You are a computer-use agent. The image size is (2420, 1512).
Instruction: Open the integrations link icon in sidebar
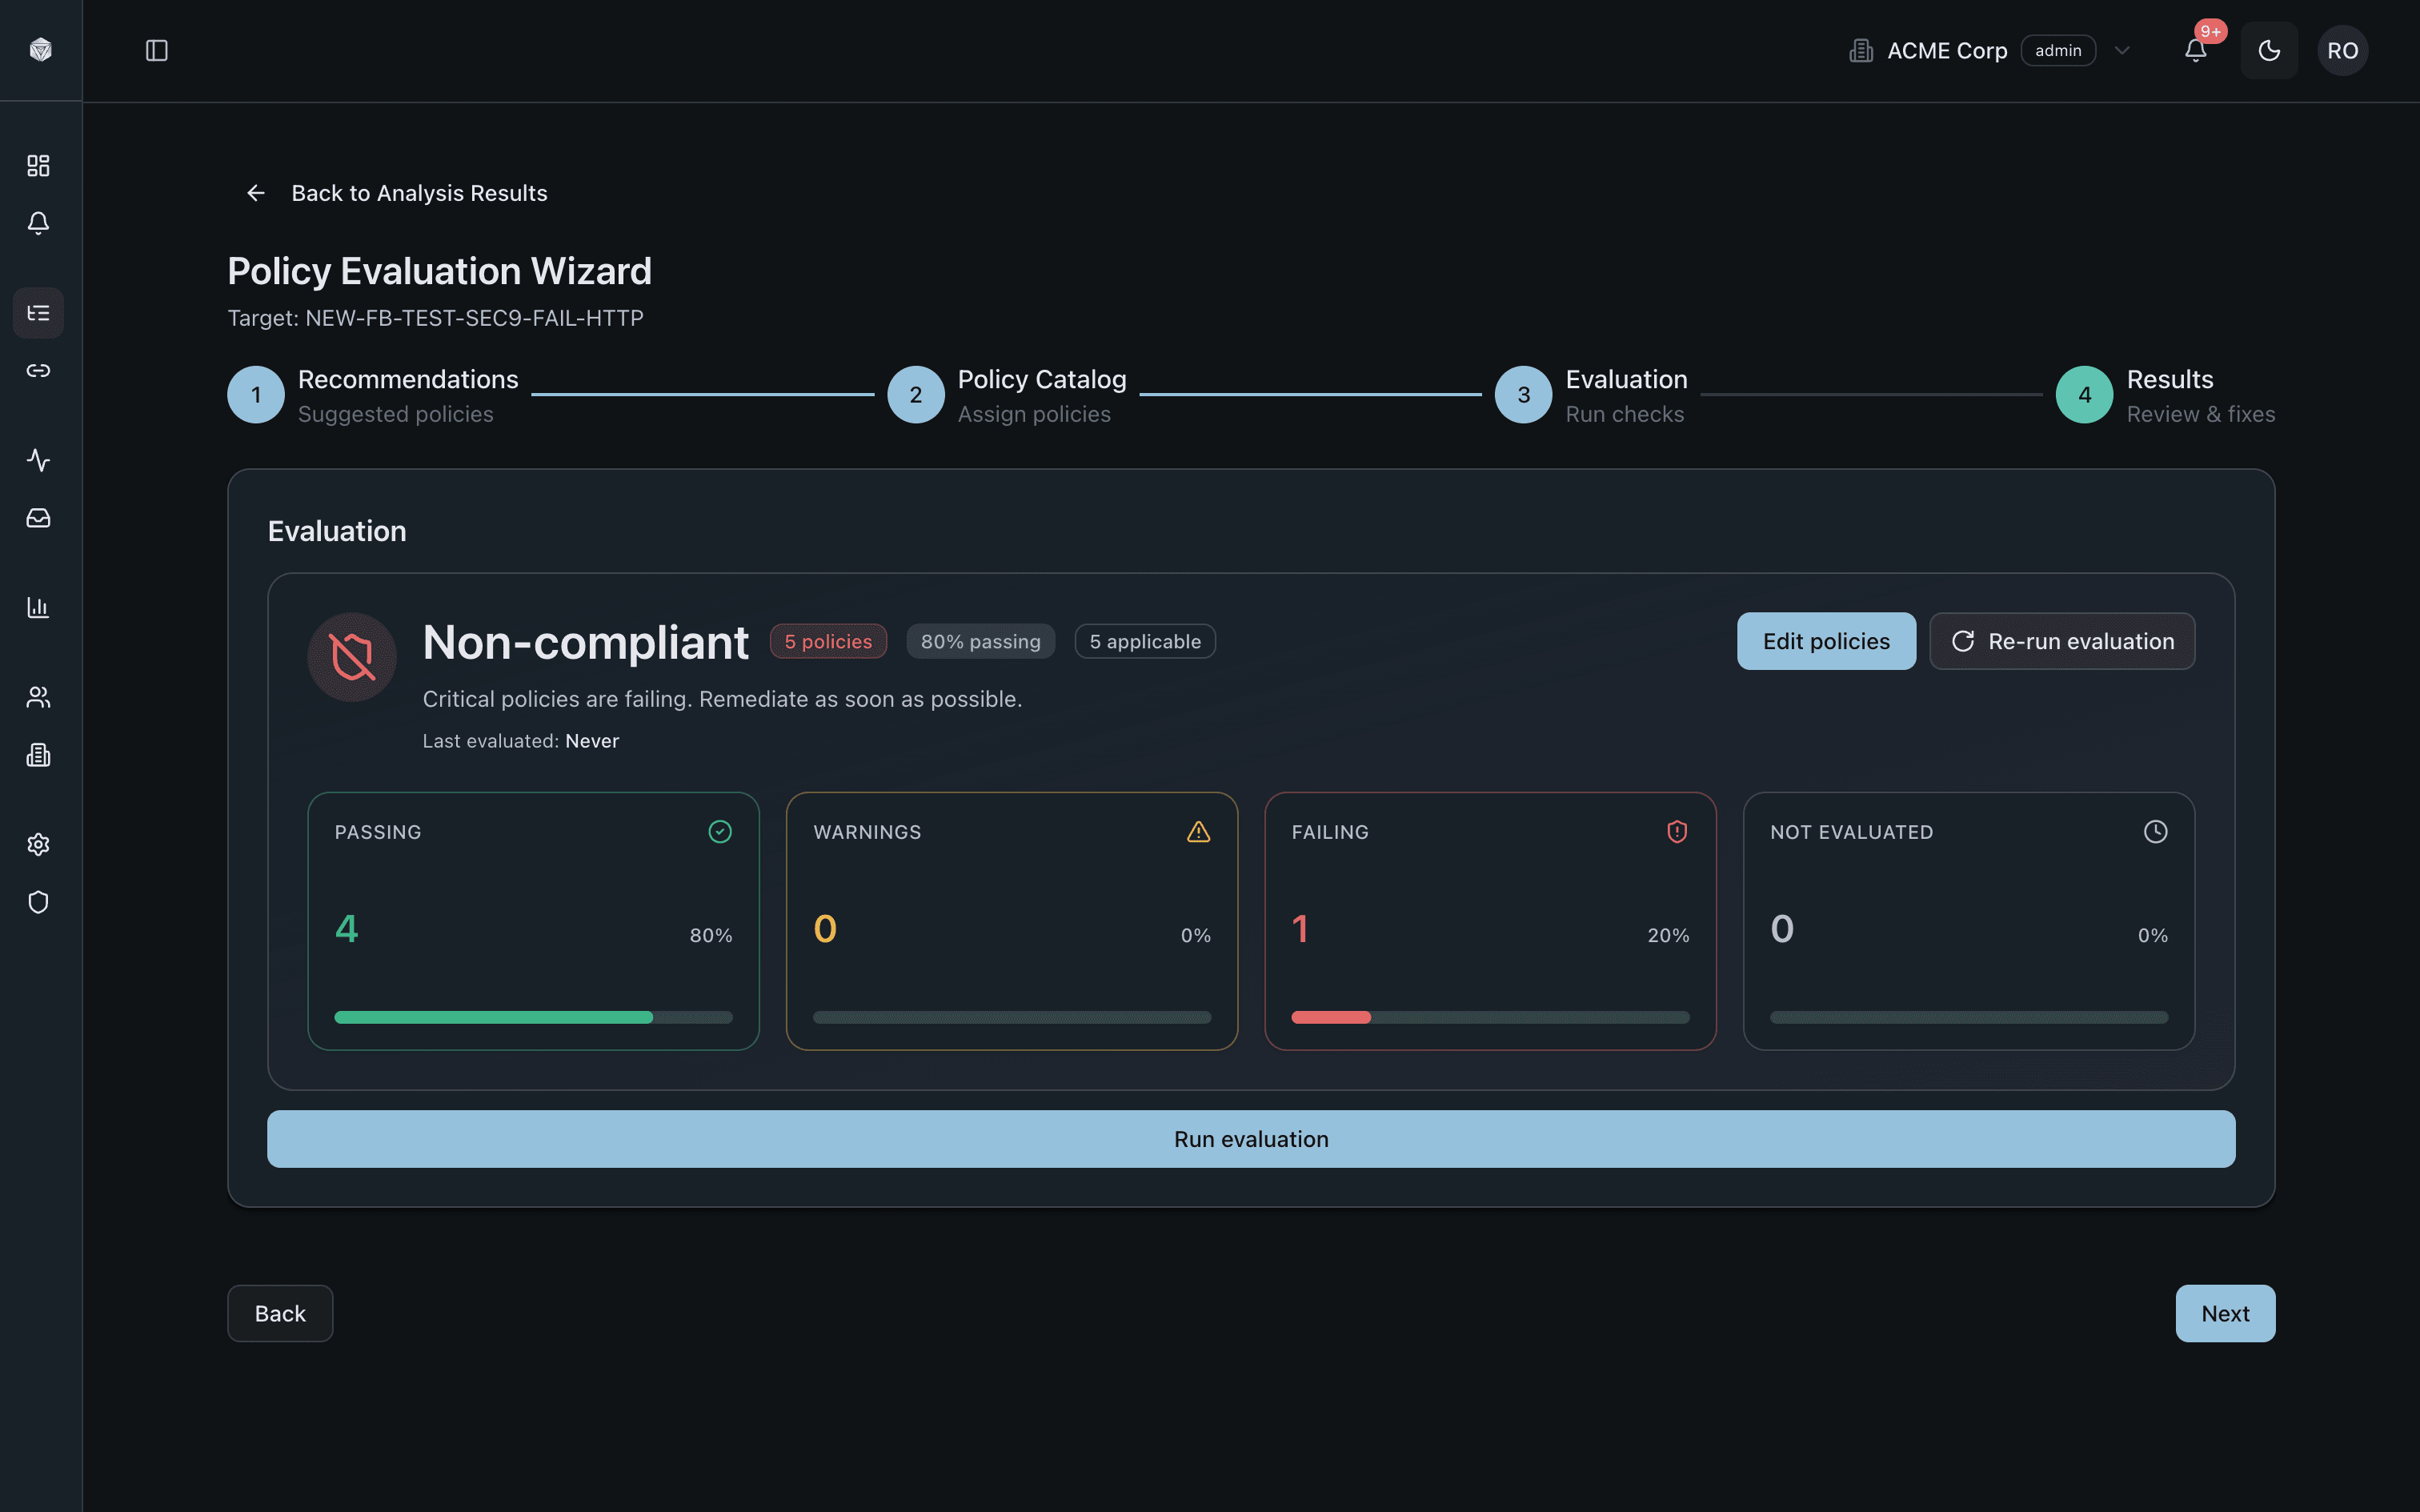38,370
